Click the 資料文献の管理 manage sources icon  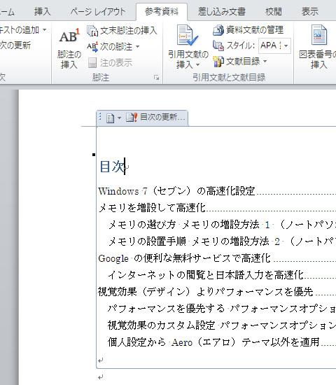218,30
